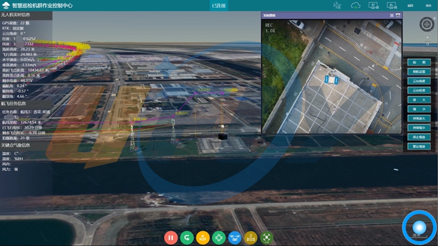Click the last text item in top bar
Image resolution: width=438 pixels, height=246 pixels.
click(x=428, y=5)
